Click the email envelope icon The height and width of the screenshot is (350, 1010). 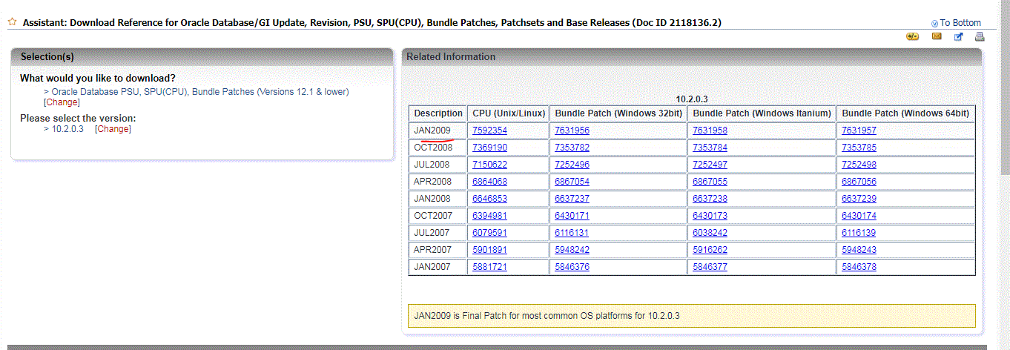(937, 36)
